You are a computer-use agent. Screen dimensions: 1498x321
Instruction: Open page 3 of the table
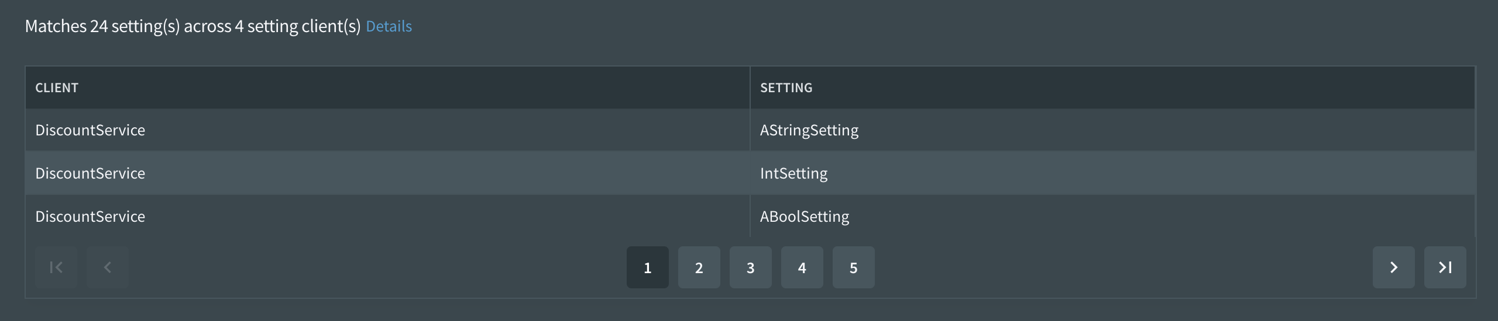pos(750,267)
